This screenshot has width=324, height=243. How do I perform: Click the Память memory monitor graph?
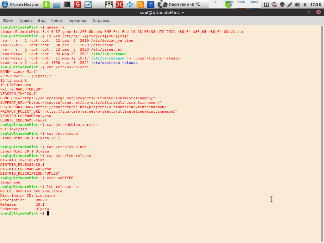tap(228, 4)
